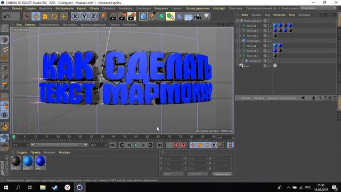Collapse the Null object tree node
The image size is (341, 192).
(237, 21)
